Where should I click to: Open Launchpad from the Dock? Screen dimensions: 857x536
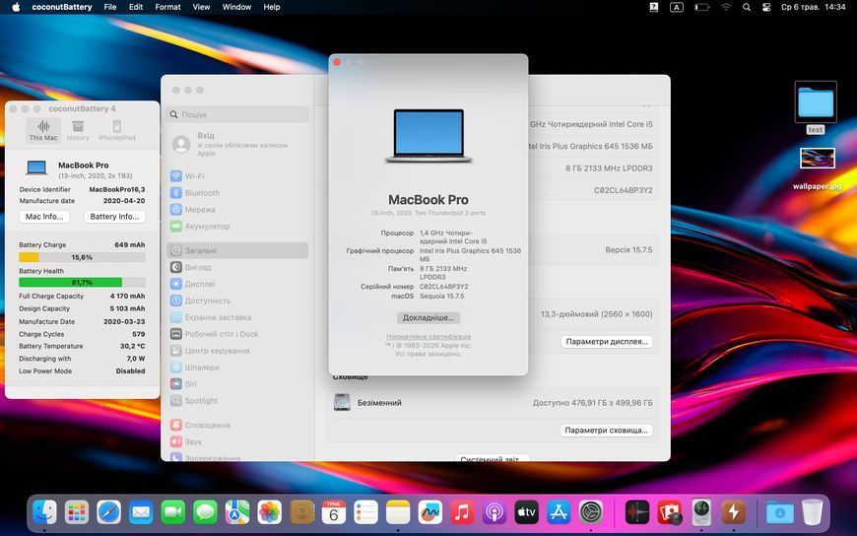77,512
